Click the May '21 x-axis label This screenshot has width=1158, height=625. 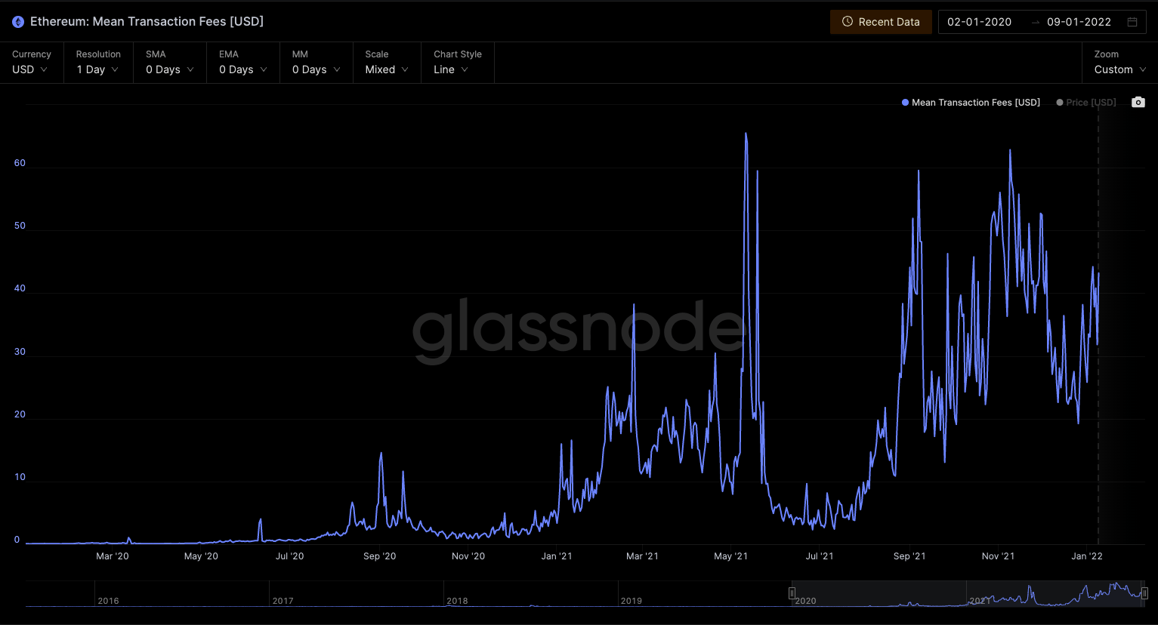(x=730, y=556)
